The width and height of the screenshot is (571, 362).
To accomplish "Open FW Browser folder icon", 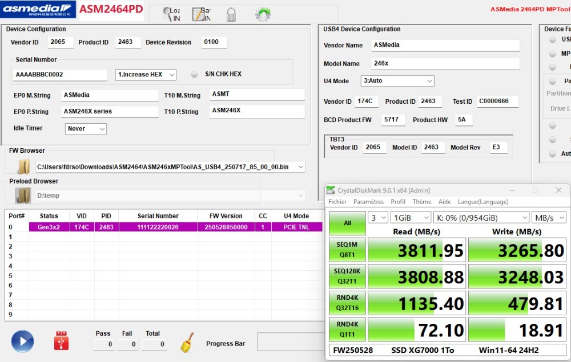I will pyautogui.click(x=23, y=166).
